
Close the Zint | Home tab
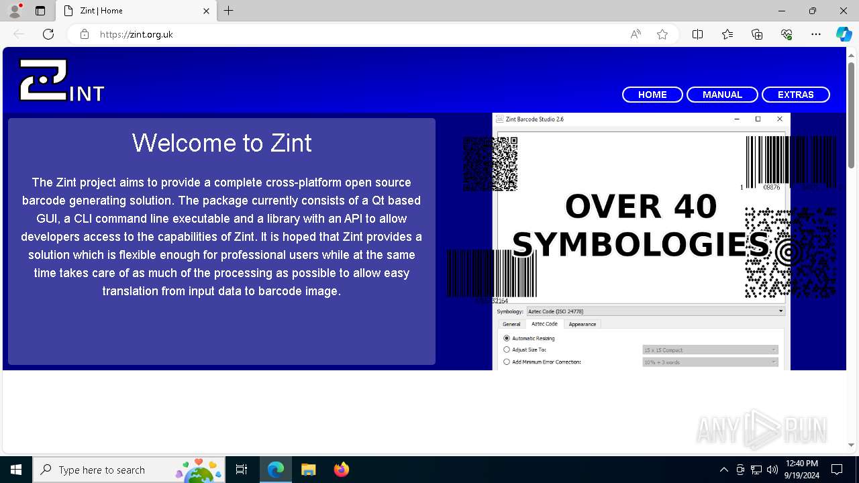click(x=206, y=11)
